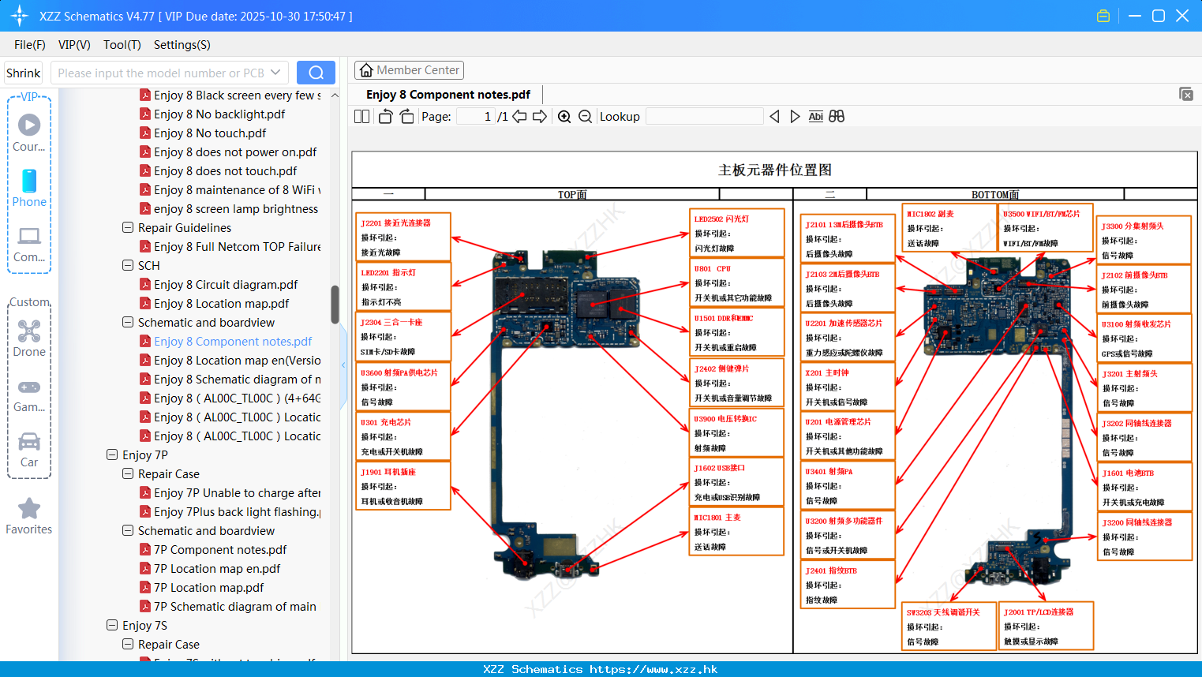
Task: Select the Computer category in sidebar
Action: tap(29, 244)
